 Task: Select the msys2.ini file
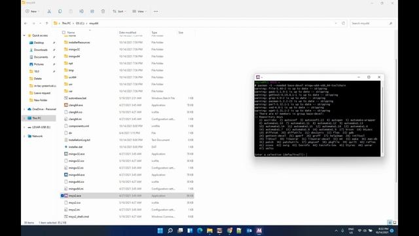point(74,210)
